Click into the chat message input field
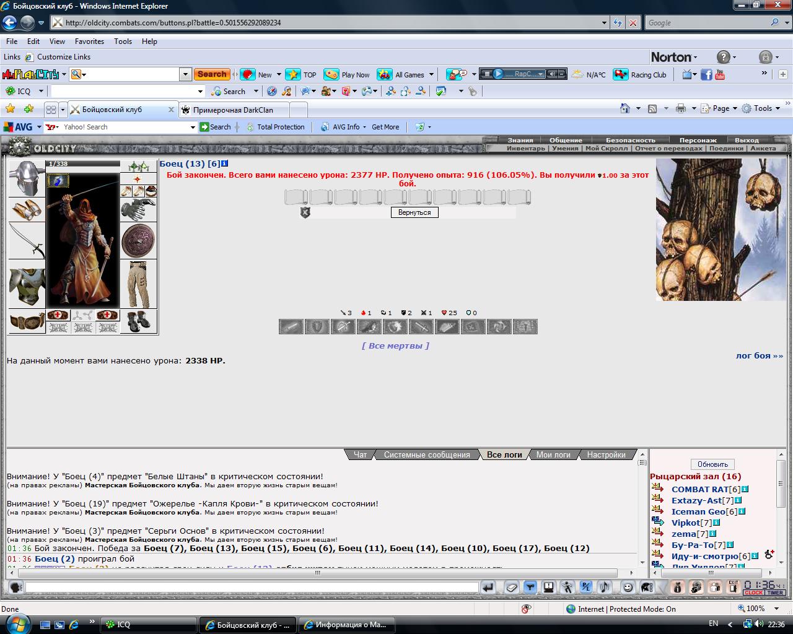Screen dimensions: 793x634 coord(252,587)
